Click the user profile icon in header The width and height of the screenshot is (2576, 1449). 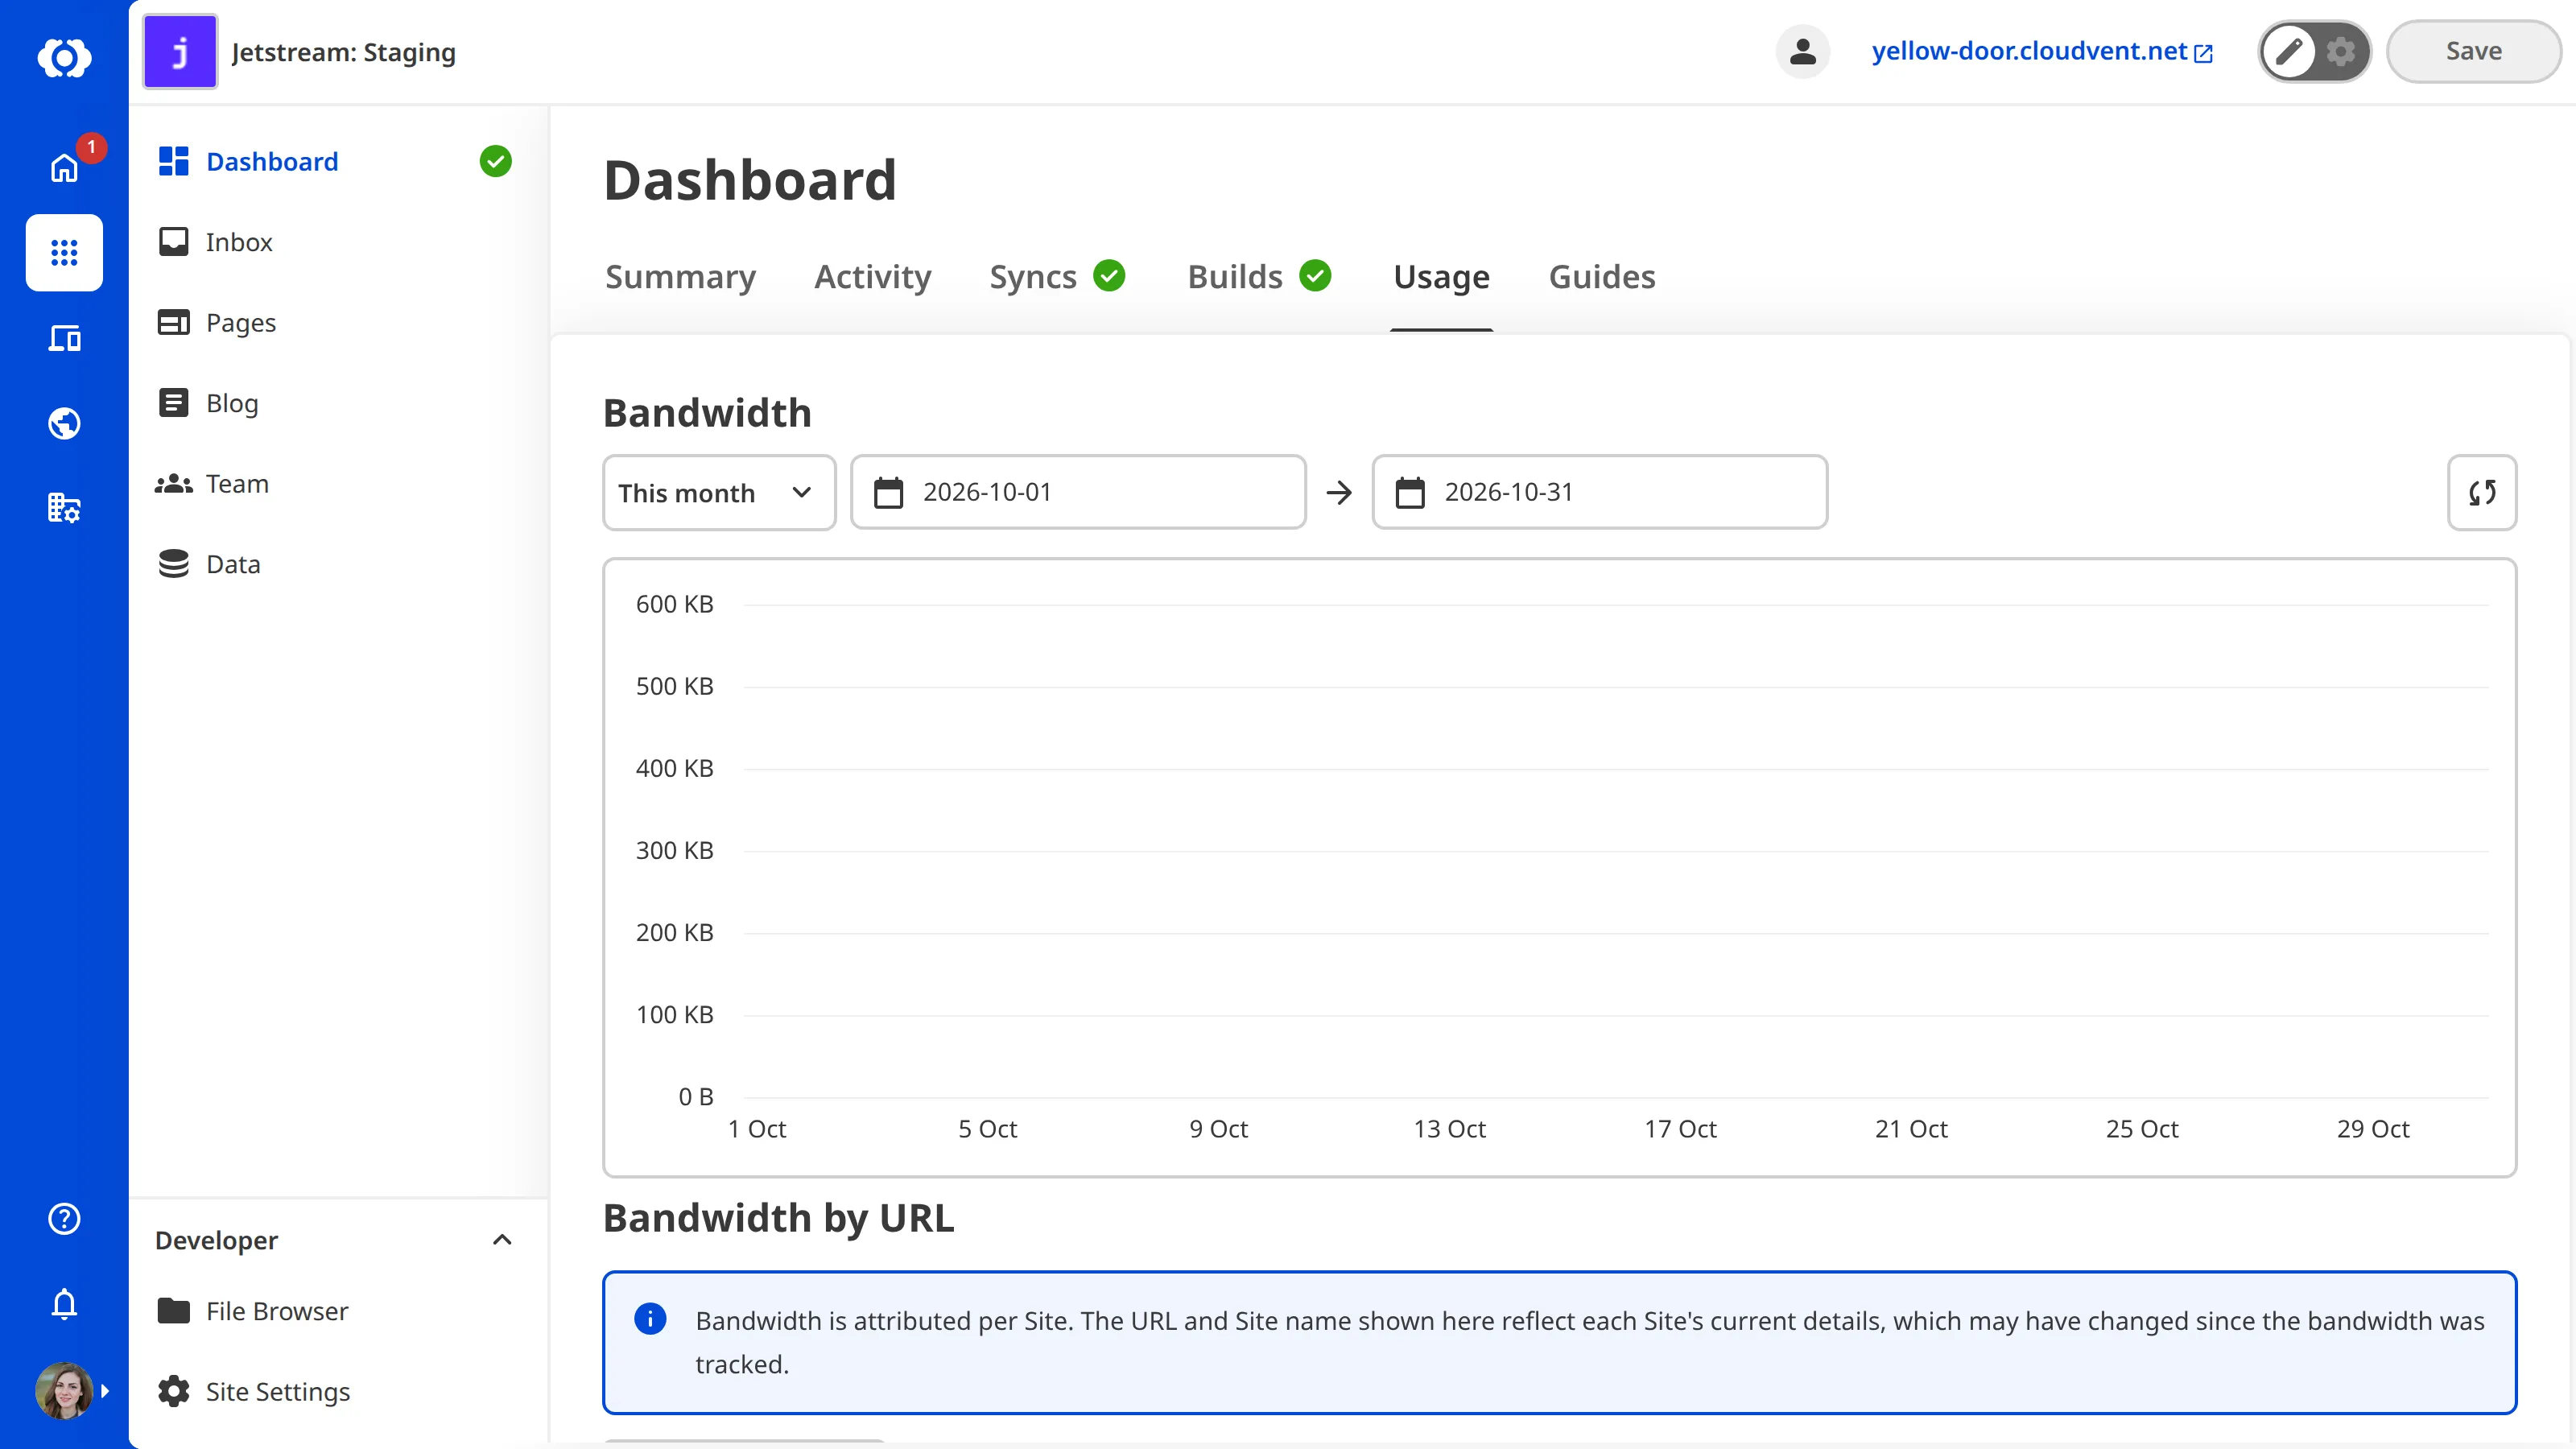click(1802, 51)
